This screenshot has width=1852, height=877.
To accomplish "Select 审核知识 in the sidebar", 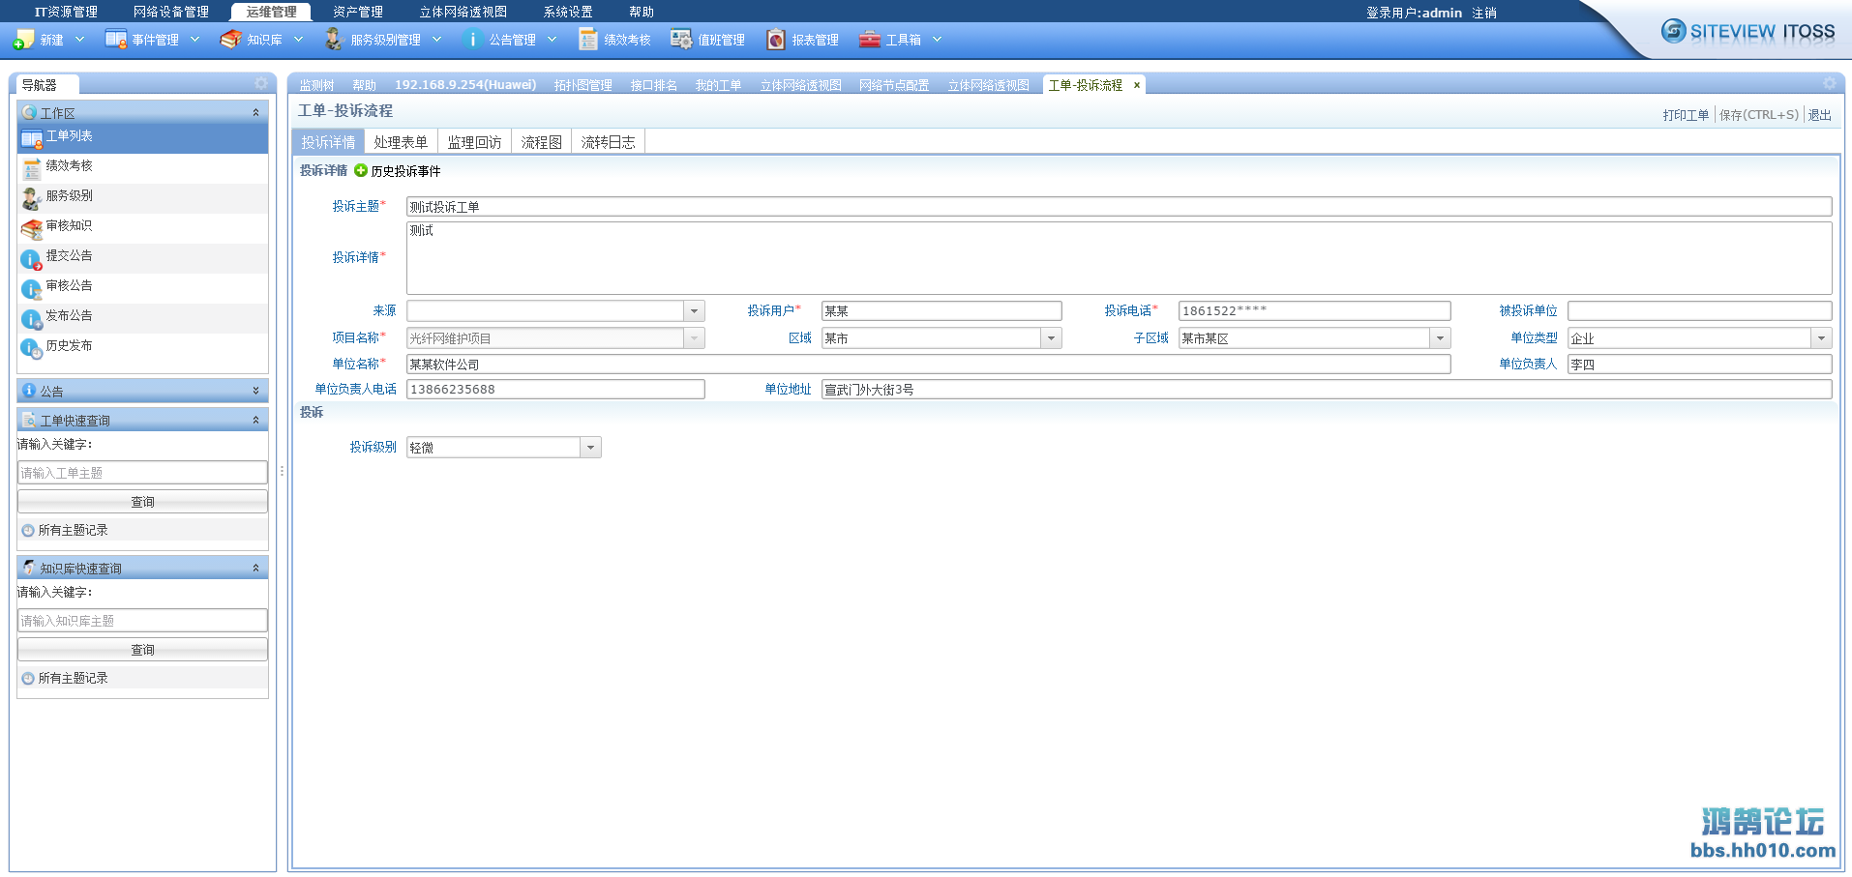I will click(x=142, y=228).
